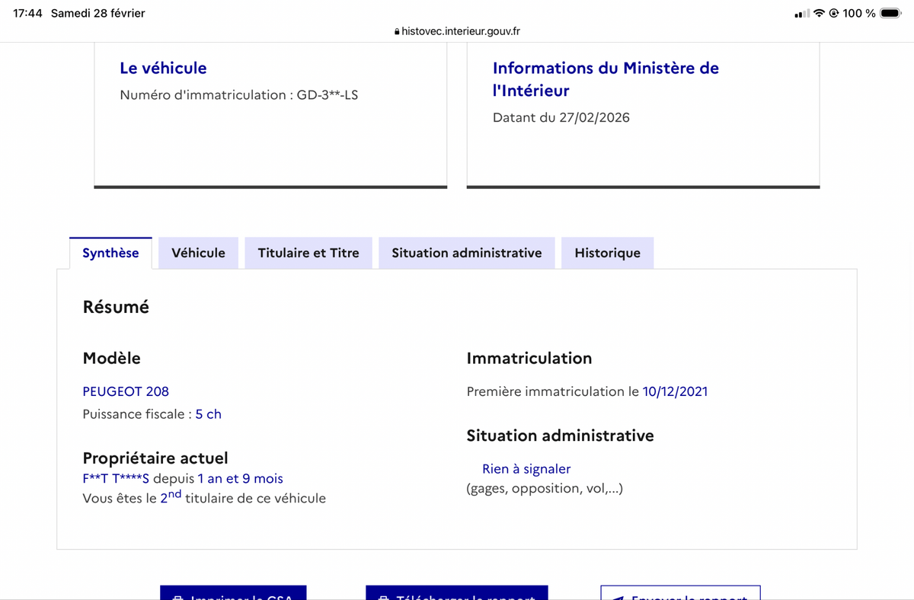The height and width of the screenshot is (600, 914).
Task: Click the Immatriculation heading in summary
Action: [529, 358]
